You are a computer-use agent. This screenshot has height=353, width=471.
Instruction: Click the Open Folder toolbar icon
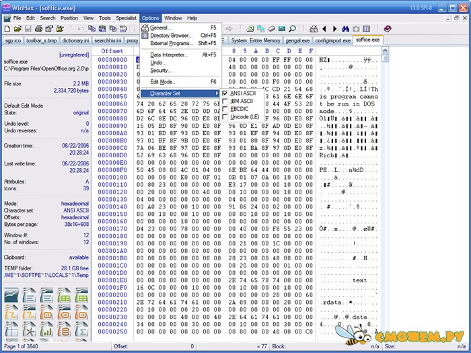60,29
